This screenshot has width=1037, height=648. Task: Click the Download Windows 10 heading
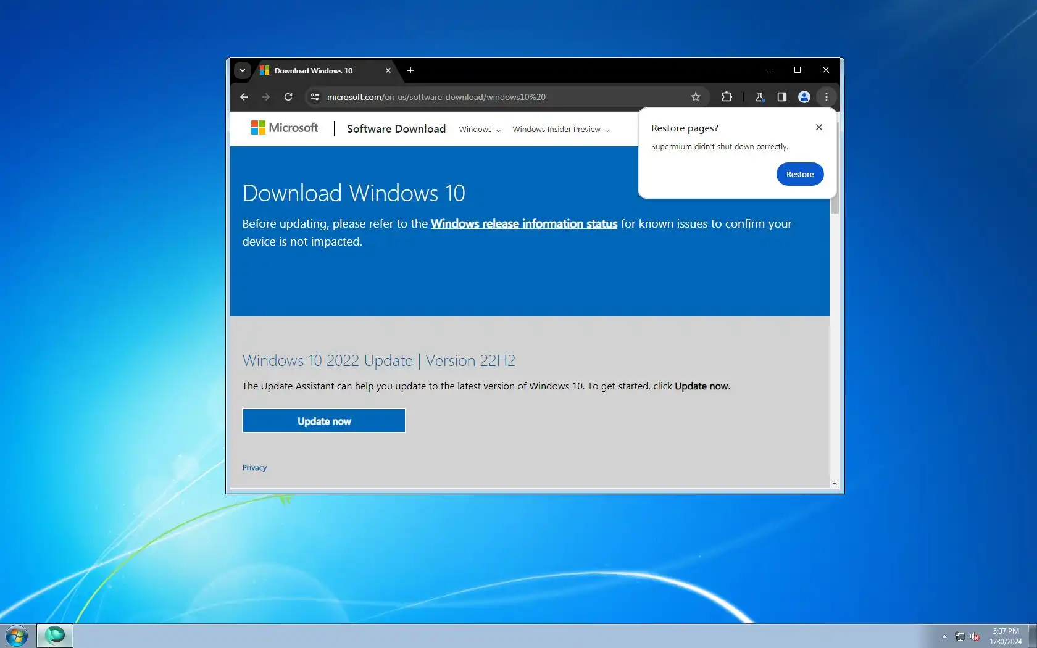(354, 193)
